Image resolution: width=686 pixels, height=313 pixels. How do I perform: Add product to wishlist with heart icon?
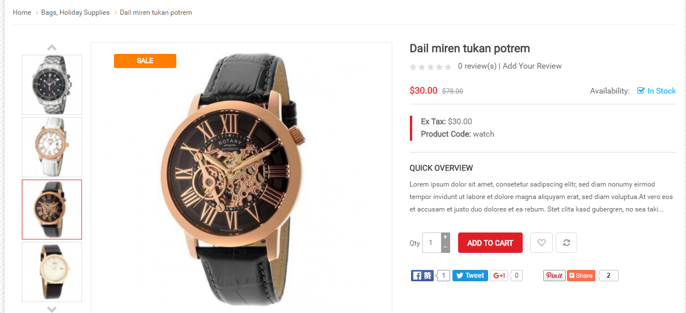point(541,243)
